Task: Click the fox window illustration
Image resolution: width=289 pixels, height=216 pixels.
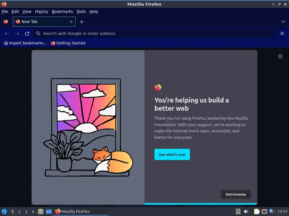Action: (88, 127)
